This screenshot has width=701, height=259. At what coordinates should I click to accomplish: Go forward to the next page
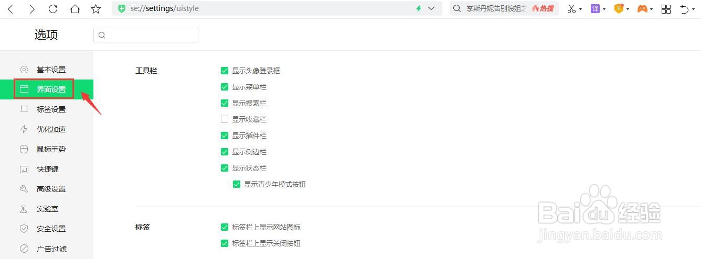32,9
